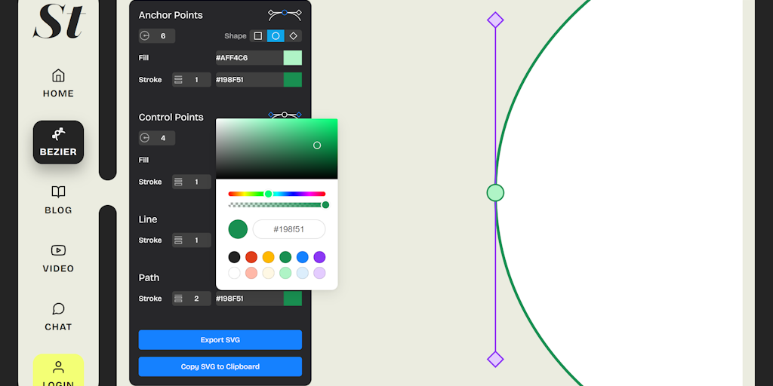The image size is (773, 386).
Task: Open Anchor Points fill color swatch
Action: [293, 57]
